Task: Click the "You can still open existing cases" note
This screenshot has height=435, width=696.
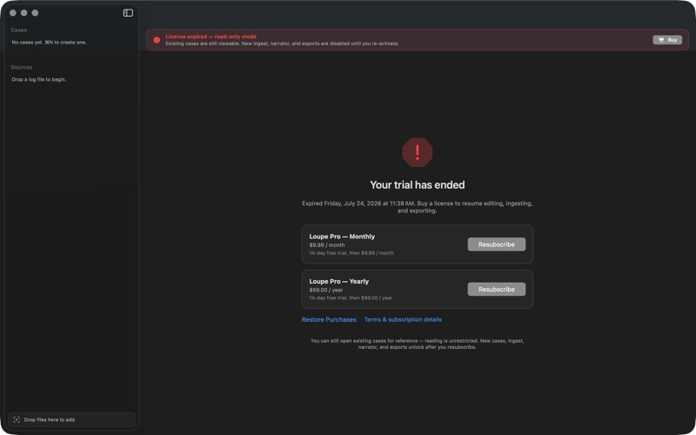Action: pyautogui.click(x=418, y=344)
